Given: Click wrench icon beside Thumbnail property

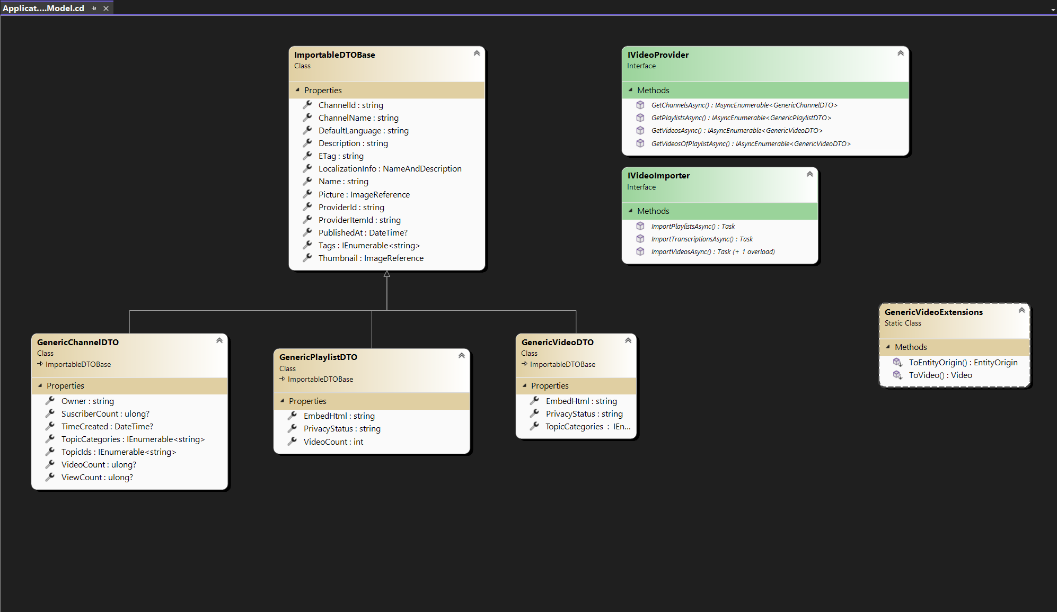Looking at the screenshot, I should [x=307, y=258].
